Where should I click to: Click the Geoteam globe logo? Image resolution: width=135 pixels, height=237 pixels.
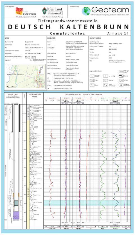click(x=86, y=11)
